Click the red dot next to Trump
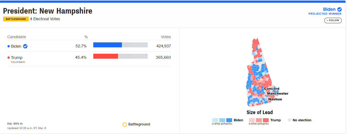Viewport: 347px width, 134px height. coord(9,58)
